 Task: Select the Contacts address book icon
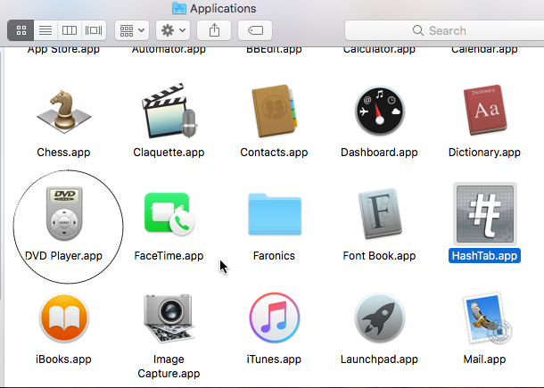tap(275, 111)
